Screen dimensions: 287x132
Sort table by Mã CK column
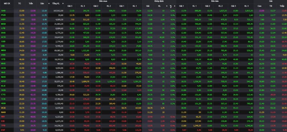click(7, 4)
